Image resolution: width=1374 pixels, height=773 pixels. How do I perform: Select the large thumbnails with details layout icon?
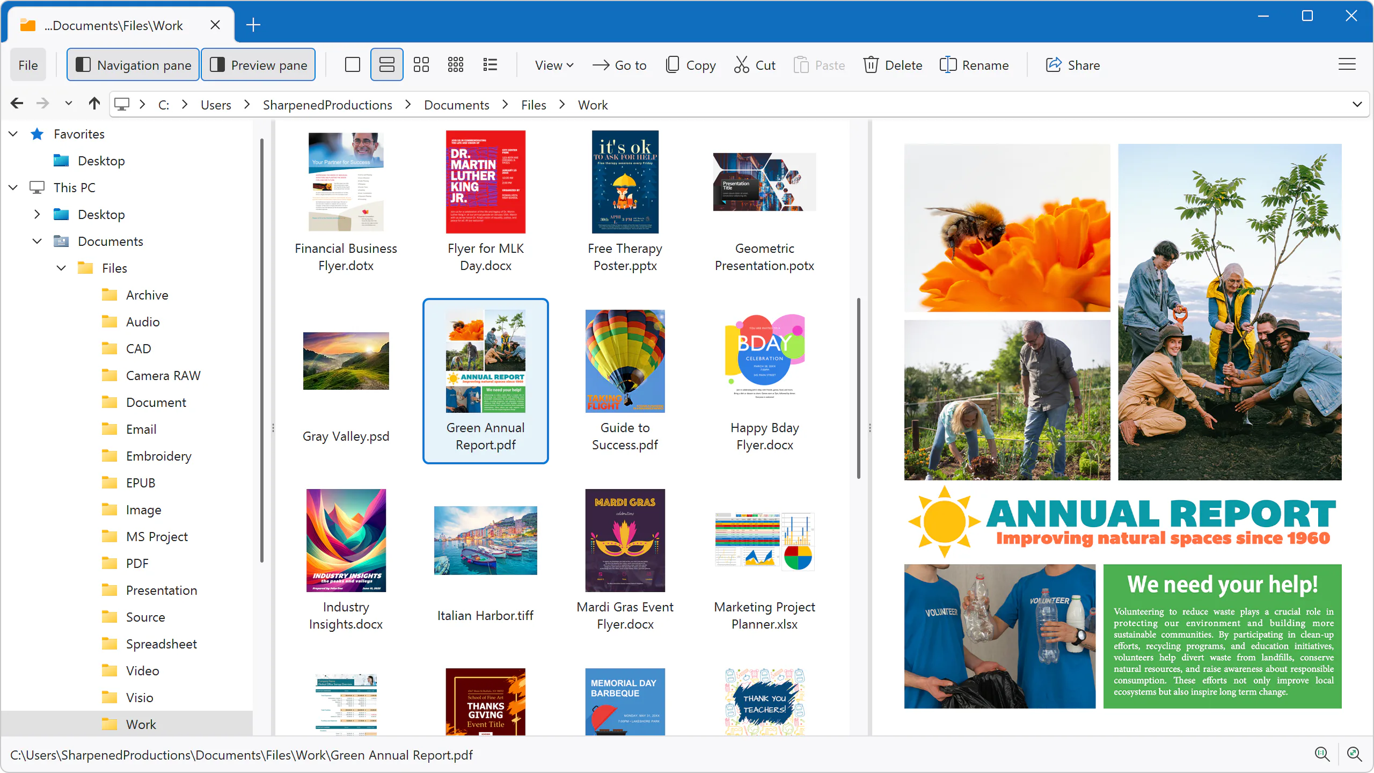tap(387, 65)
